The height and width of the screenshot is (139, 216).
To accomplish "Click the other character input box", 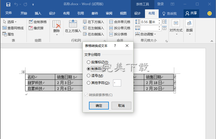I will coord(117,83).
